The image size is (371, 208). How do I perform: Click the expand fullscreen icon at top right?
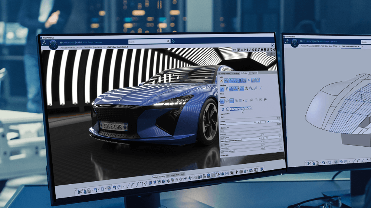273,45
